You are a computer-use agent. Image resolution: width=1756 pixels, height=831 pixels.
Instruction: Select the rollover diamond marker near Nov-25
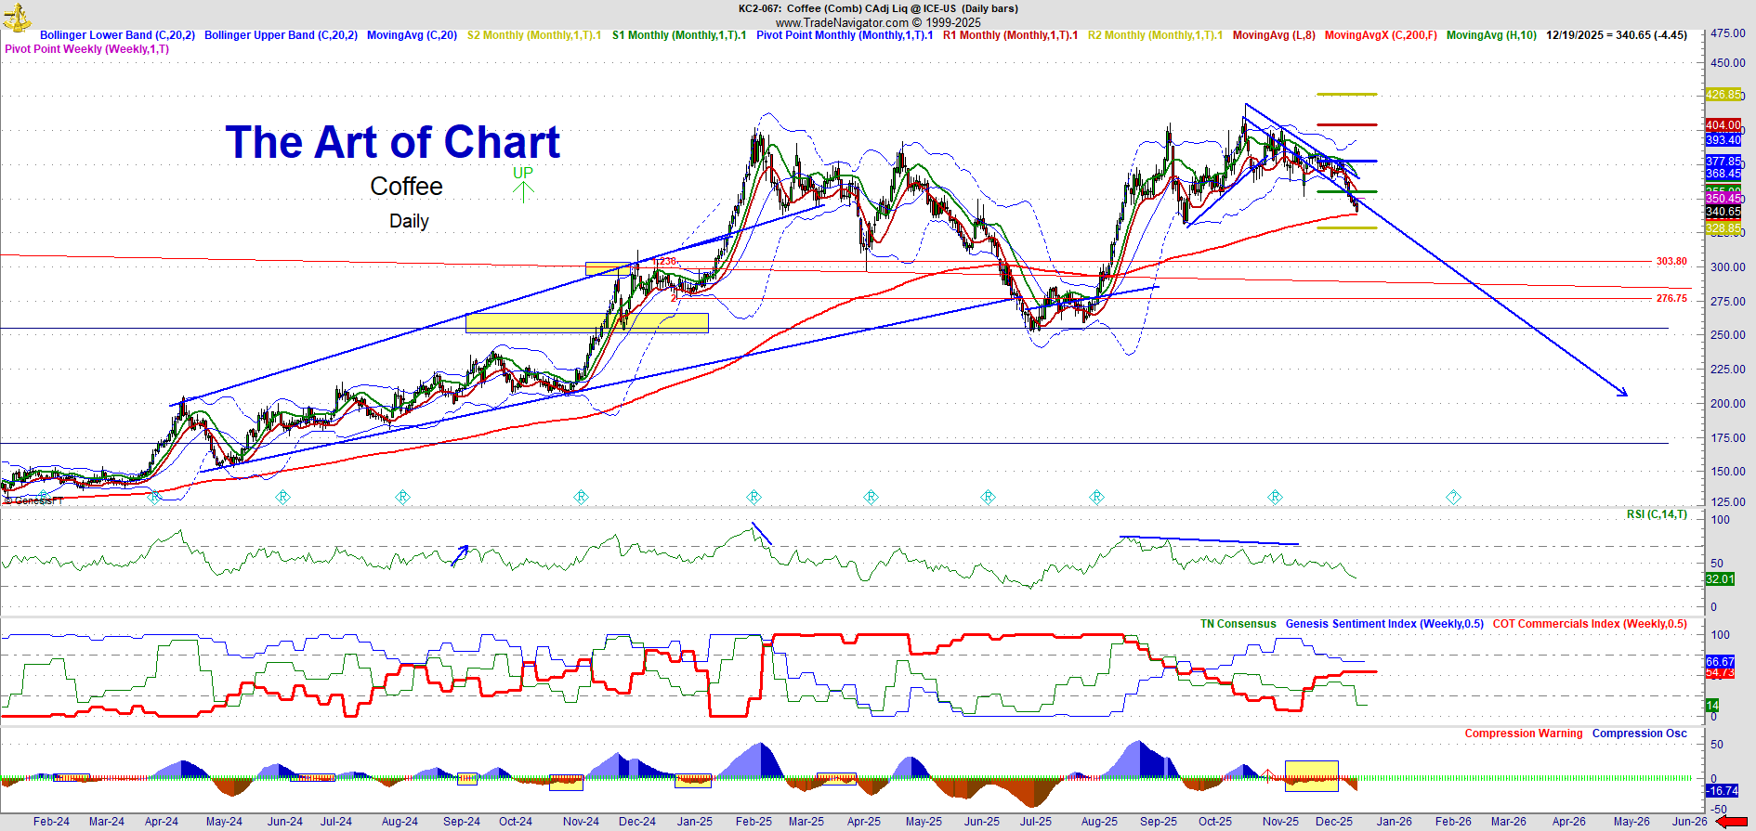click(1275, 498)
